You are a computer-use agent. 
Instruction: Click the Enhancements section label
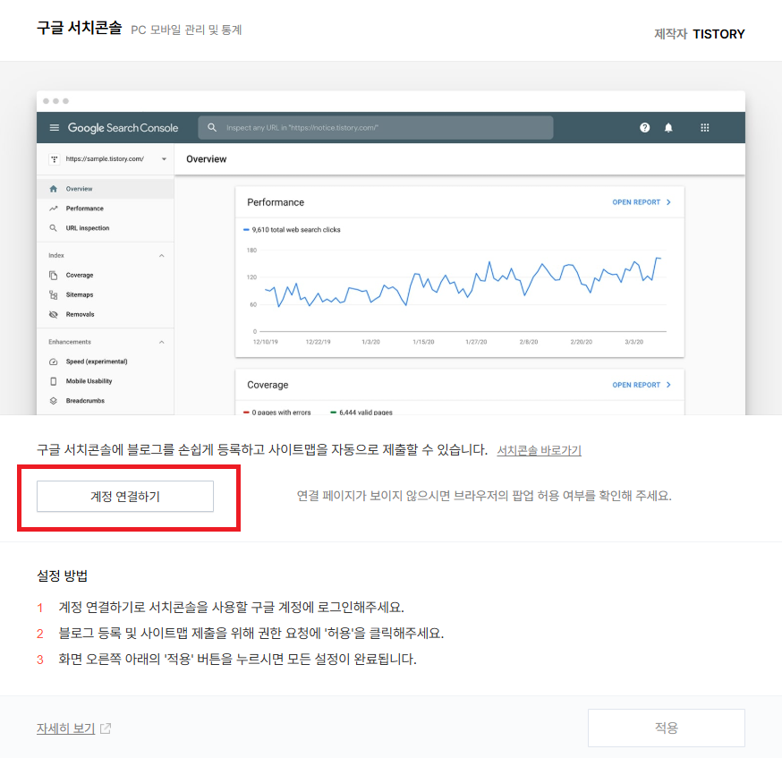tap(70, 342)
